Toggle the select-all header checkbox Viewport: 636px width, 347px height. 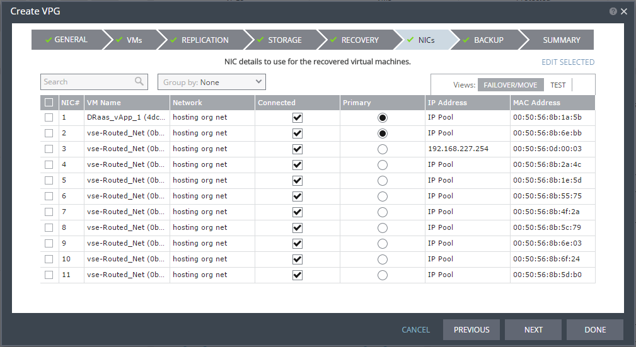coord(49,103)
